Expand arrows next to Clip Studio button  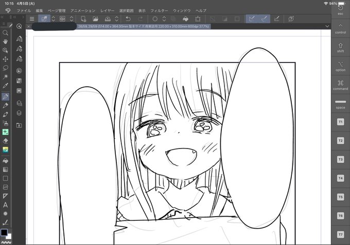54,19
